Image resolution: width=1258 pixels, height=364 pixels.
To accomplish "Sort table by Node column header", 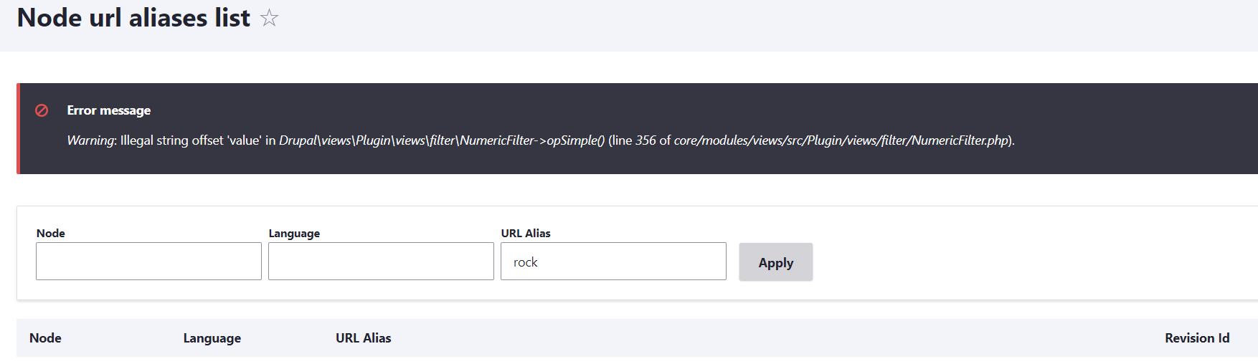I will pyautogui.click(x=45, y=338).
